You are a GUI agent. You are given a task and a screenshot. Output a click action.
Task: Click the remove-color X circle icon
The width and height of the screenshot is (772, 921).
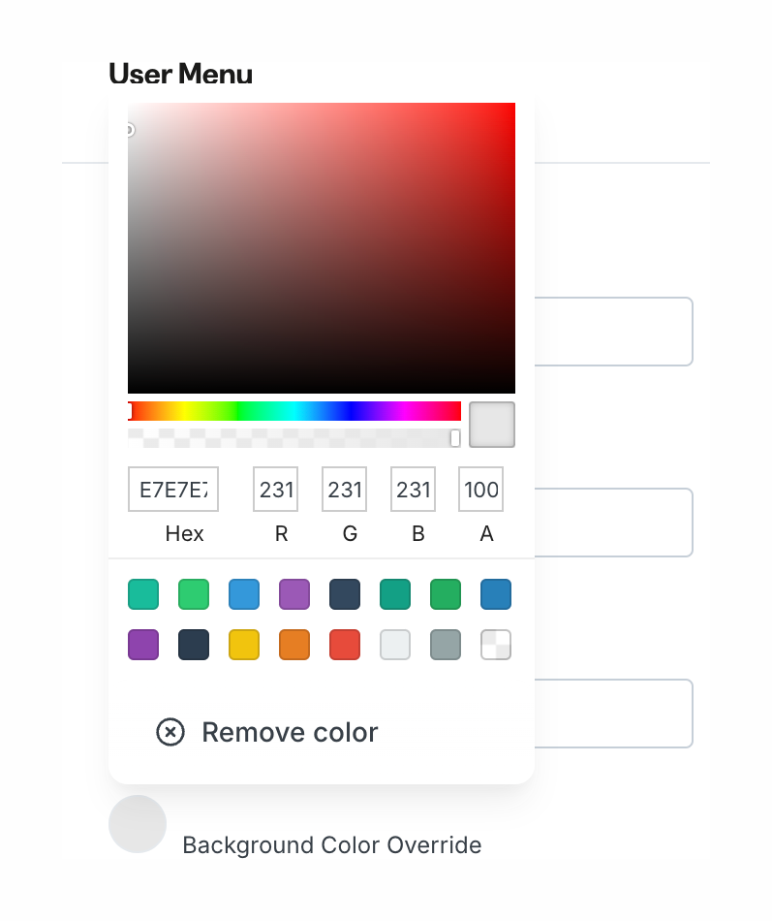click(x=170, y=732)
